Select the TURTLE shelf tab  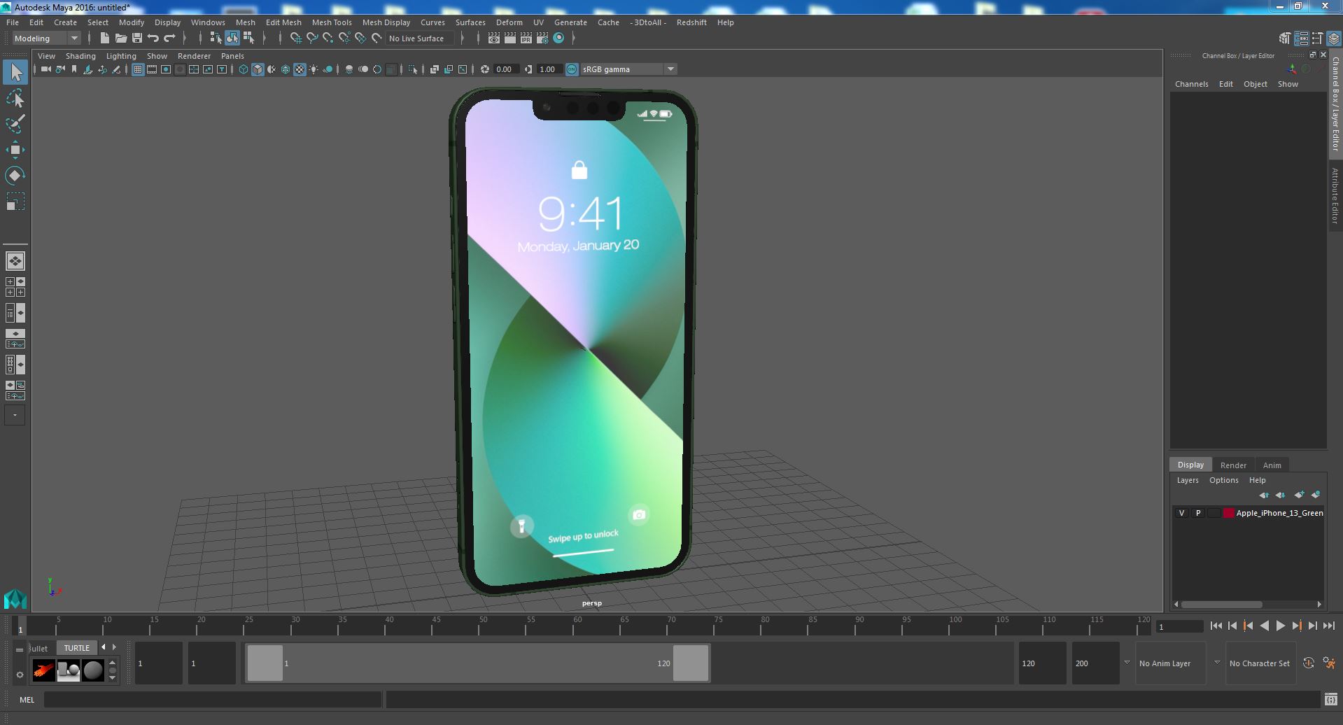[x=77, y=648]
